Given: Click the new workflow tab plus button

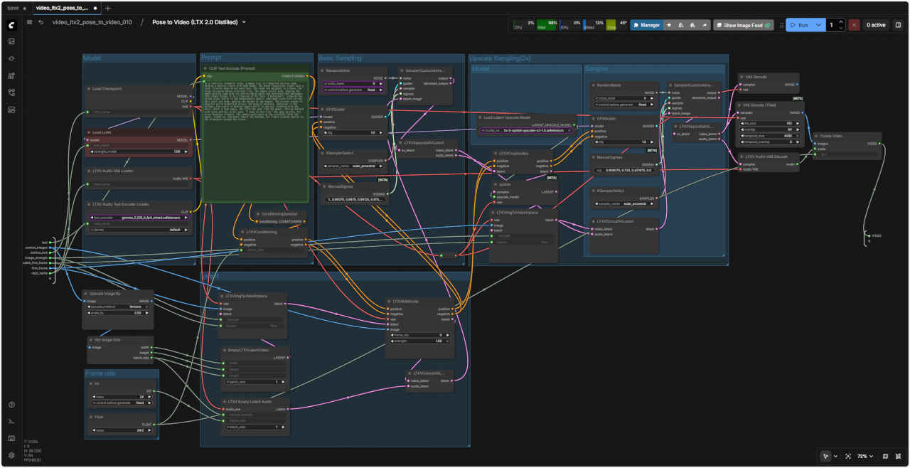Looking at the screenshot, I should 108,8.
